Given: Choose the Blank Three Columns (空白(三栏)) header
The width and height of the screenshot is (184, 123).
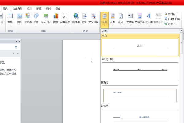Looking at the screenshot, I should click(x=140, y=71).
